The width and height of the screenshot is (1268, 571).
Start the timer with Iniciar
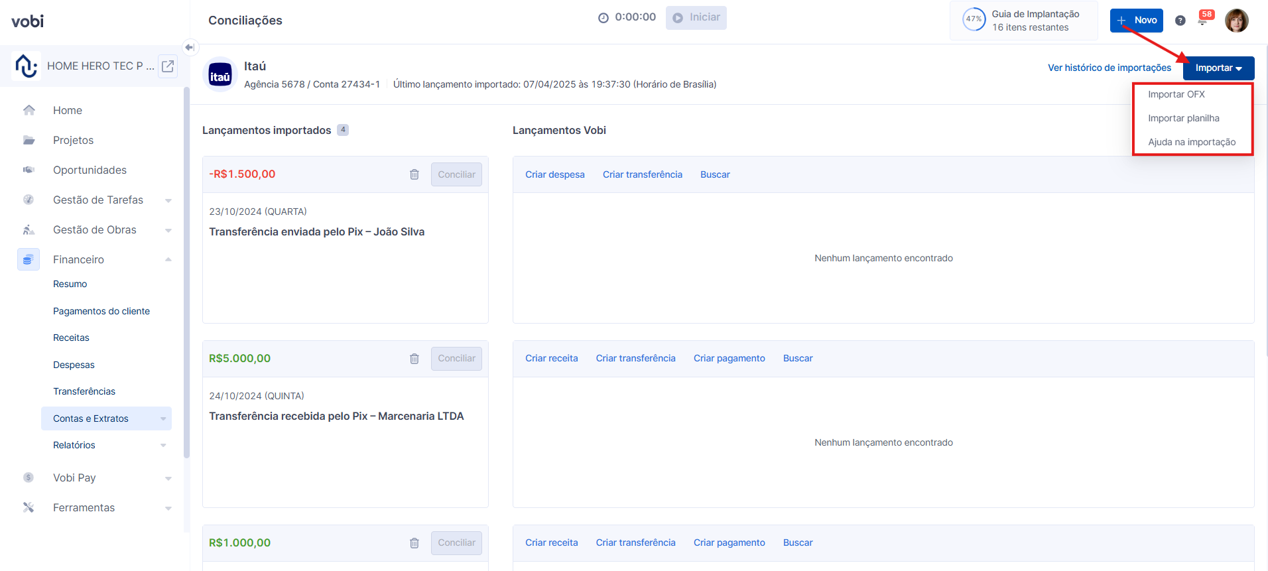point(696,18)
